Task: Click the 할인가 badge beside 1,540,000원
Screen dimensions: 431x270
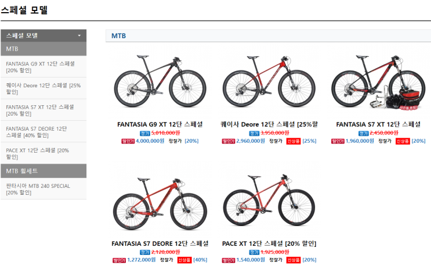Action: pos(229,260)
